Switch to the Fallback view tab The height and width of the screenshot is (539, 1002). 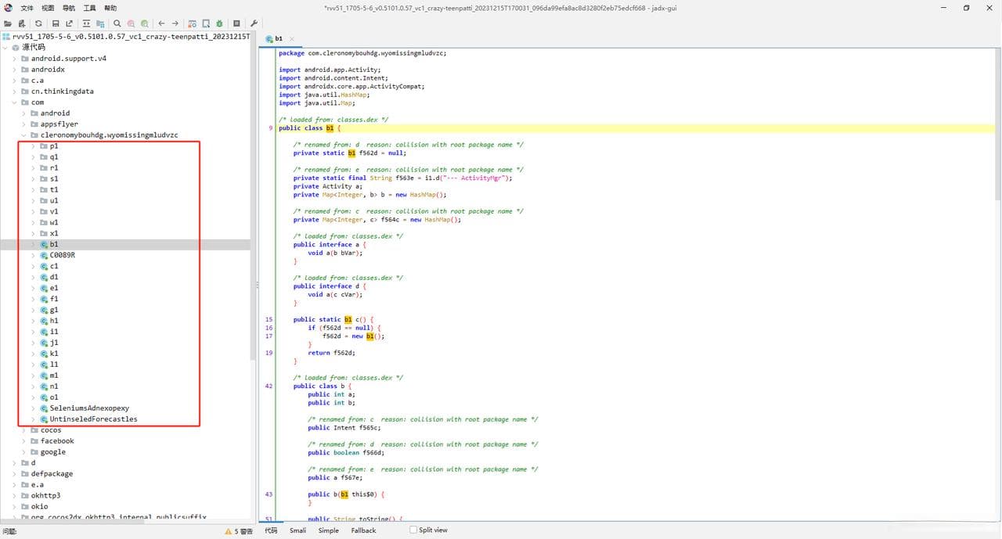[x=363, y=530]
